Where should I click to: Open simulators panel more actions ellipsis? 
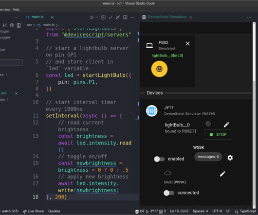pos(249,17)
